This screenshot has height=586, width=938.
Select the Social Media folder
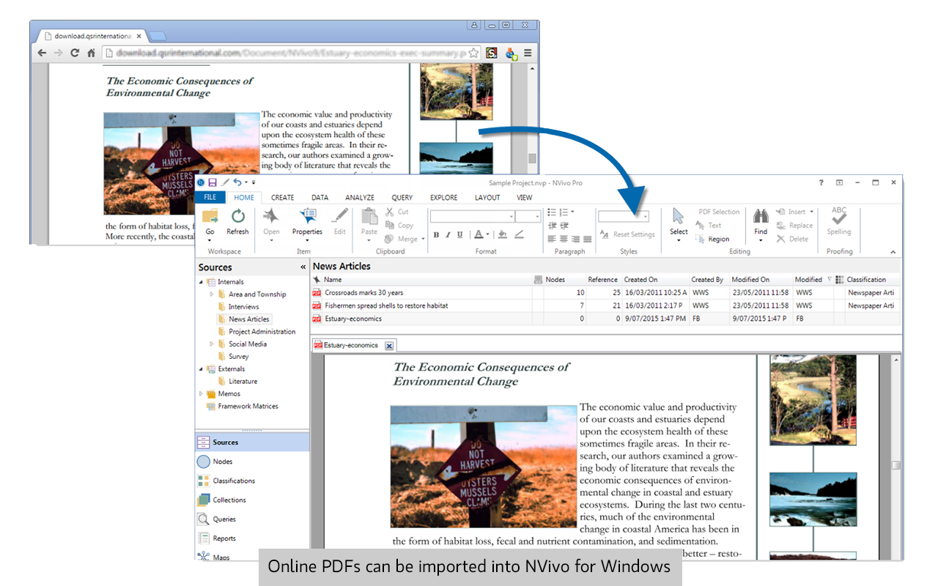248,344
